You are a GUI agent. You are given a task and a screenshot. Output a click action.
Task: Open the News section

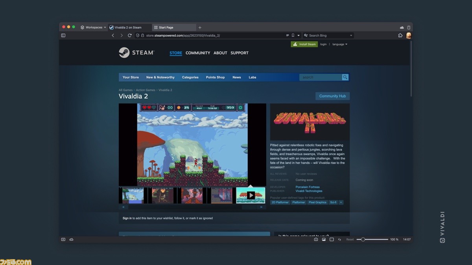pos(237,77)
